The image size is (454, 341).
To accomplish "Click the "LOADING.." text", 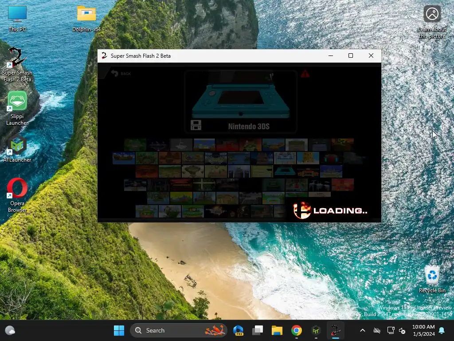I will coord(340,211).
